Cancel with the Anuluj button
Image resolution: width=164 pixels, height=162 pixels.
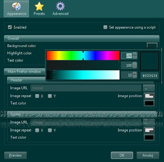(x=148, y=155)
